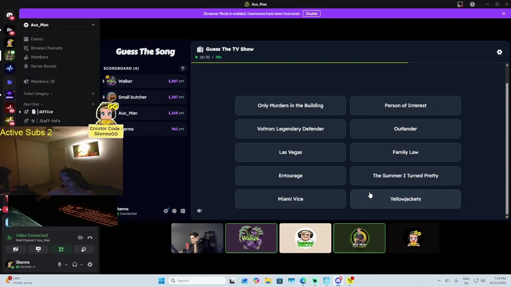Toggle headphone deafen beside Skerms
This screenshot has height=287, width=511.
pos(75,264)
